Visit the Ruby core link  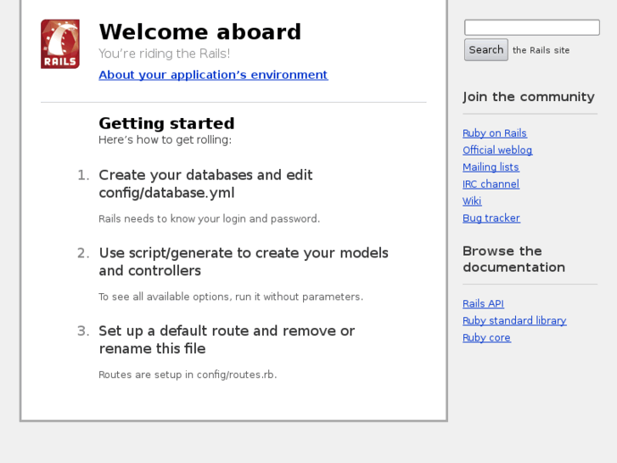pos(486,338)
